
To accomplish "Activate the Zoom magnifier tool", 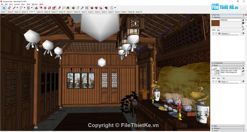I will pyautogui.click(x=82, y=8).
